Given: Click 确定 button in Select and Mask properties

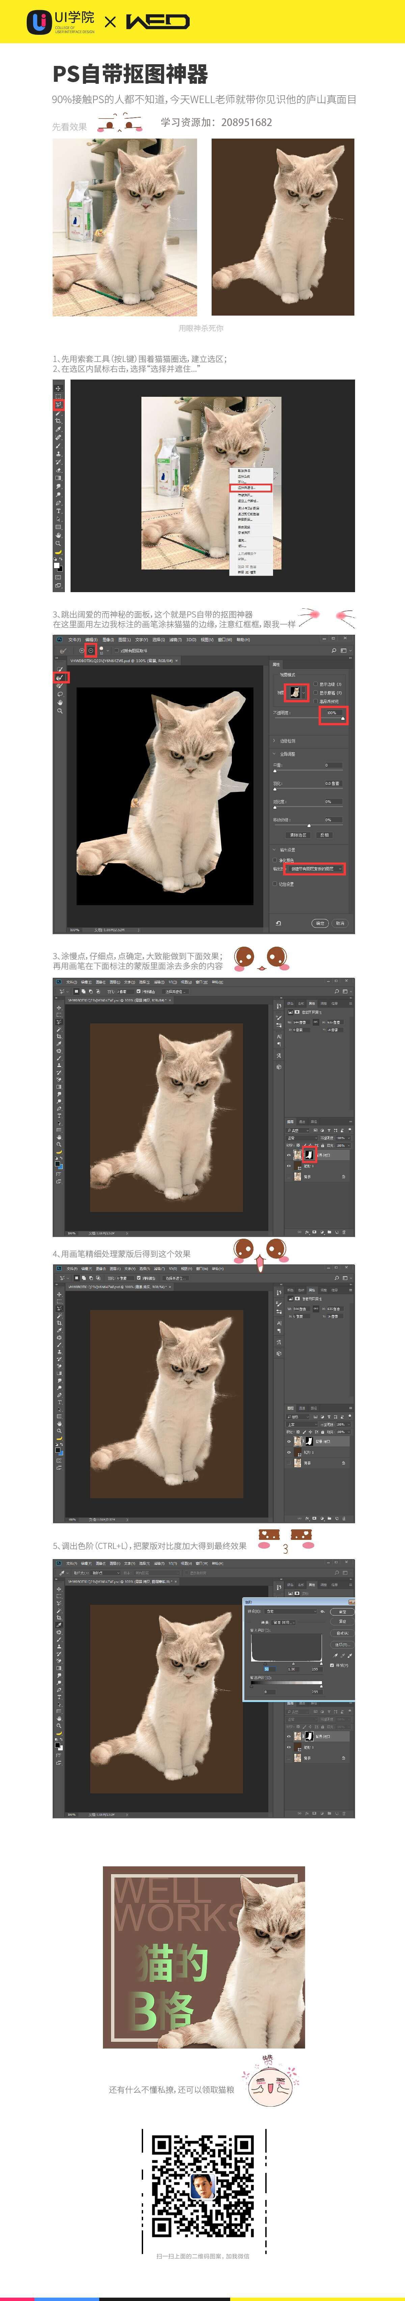Looking at the screenshot, I should click(320, 924).
